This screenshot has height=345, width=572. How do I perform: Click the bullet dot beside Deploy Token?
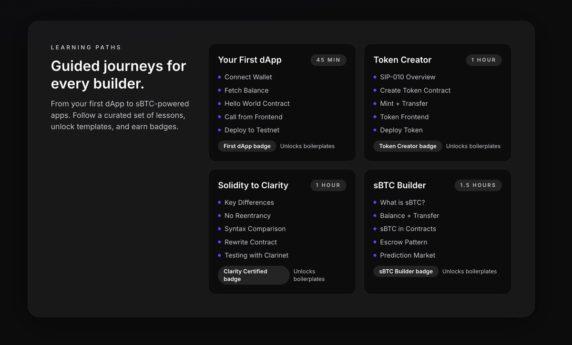[x=375, y=130]
